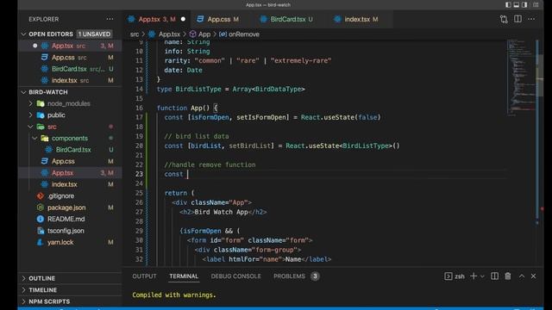Select App.tsx in bird-watch file tree

pyautogui.click(x=70, y=173)
